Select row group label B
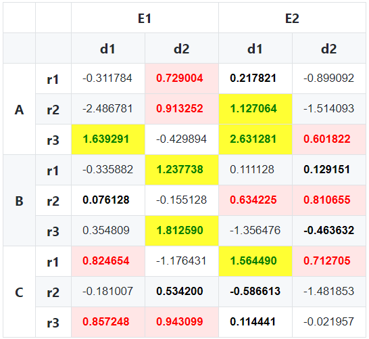 coord(20,200)
